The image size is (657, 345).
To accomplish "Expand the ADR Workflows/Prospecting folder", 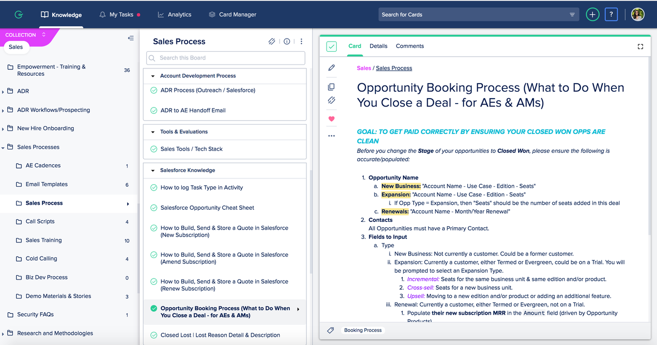I will tap(3, 111).
